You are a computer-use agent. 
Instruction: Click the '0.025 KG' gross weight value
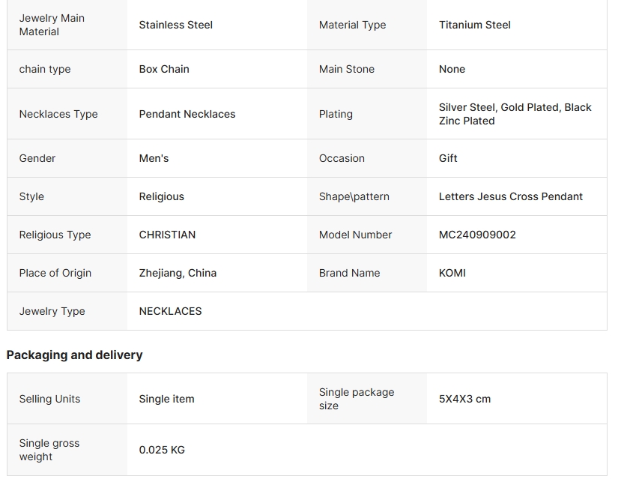162,450
